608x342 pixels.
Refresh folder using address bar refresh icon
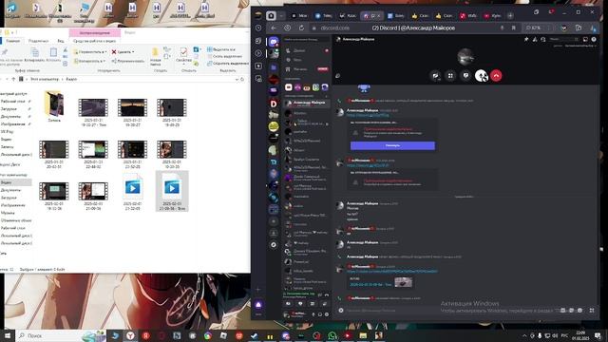coord(242,79)
